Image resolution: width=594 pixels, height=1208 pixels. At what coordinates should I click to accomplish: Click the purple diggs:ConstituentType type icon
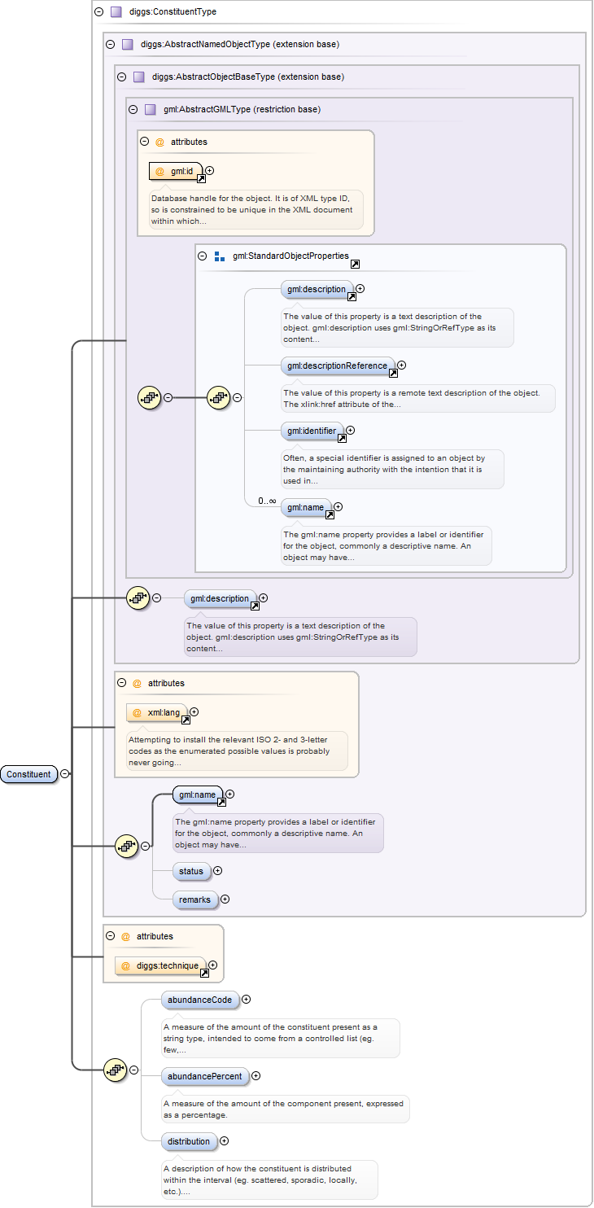tap(116, 12)
